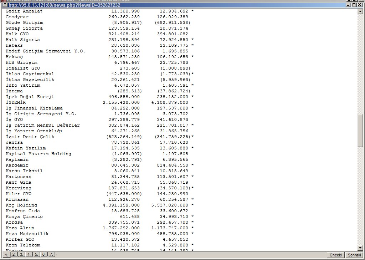Select the Körfez GYO row name

[x=20, y=240]
